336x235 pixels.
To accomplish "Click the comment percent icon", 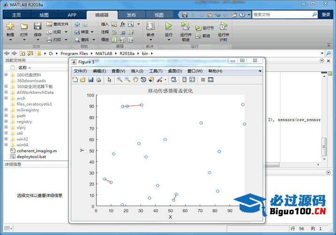I will tap(115, 32).
